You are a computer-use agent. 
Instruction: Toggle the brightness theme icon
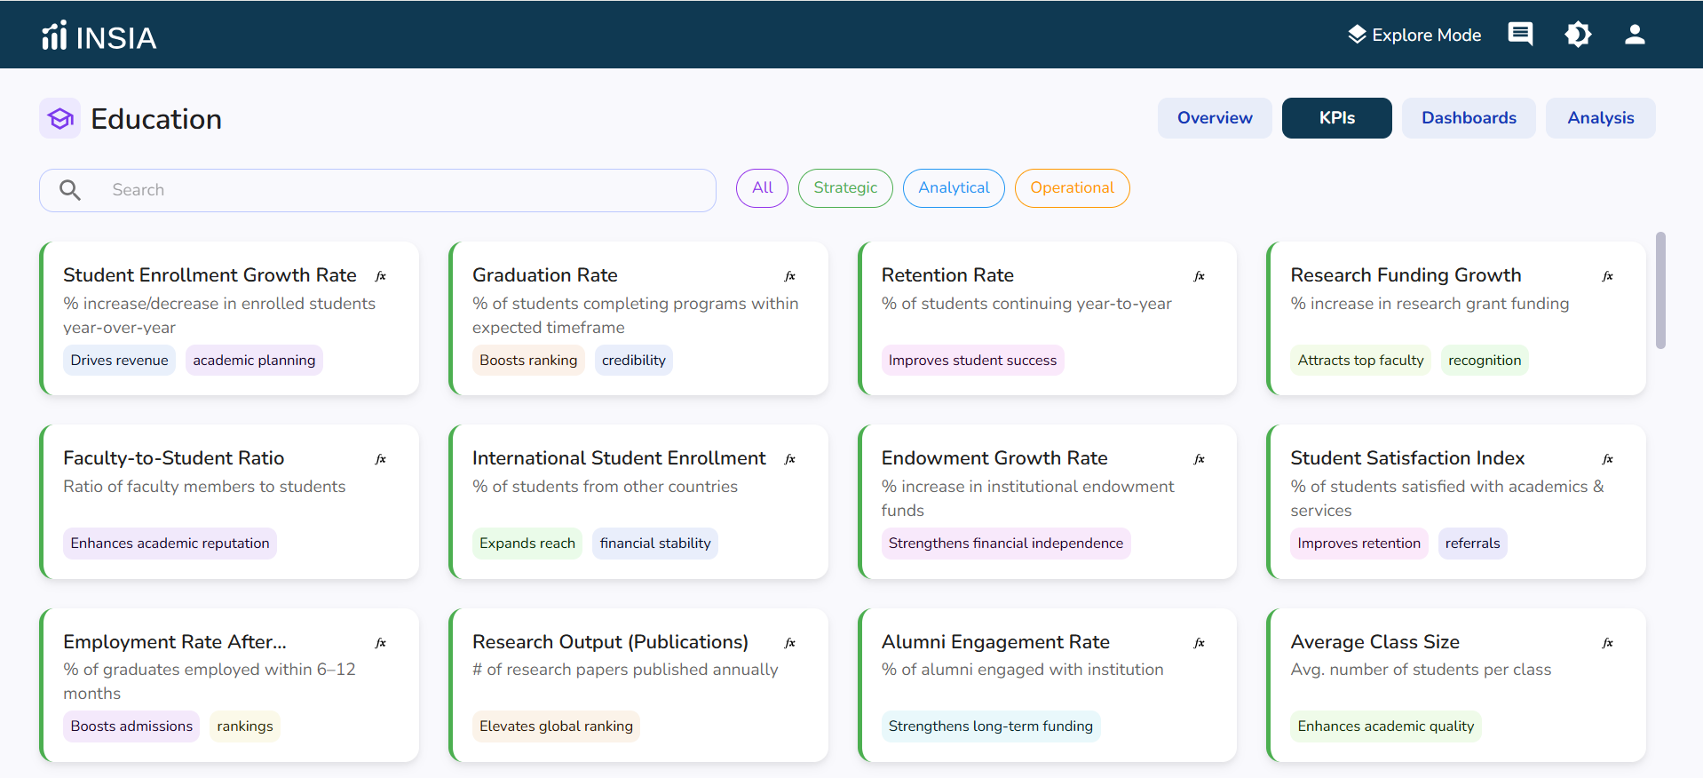1578,35
